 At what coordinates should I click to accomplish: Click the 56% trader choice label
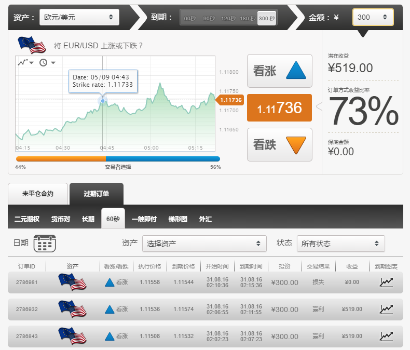215,167
